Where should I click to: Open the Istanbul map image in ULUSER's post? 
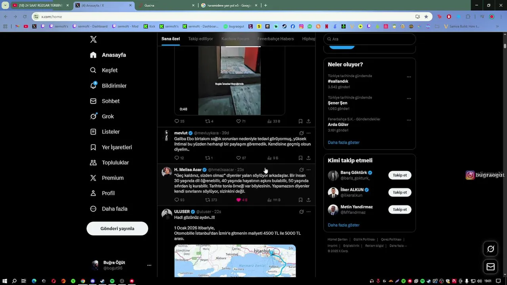235,261
